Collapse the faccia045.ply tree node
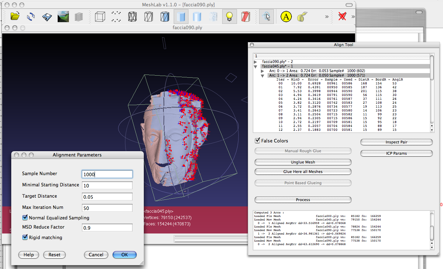 (256, 66)
